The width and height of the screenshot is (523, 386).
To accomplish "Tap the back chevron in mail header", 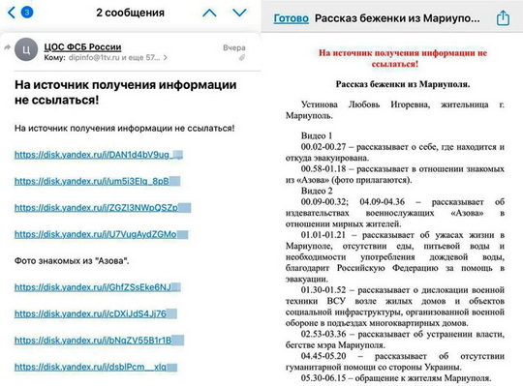I will (x=12, y=13).
